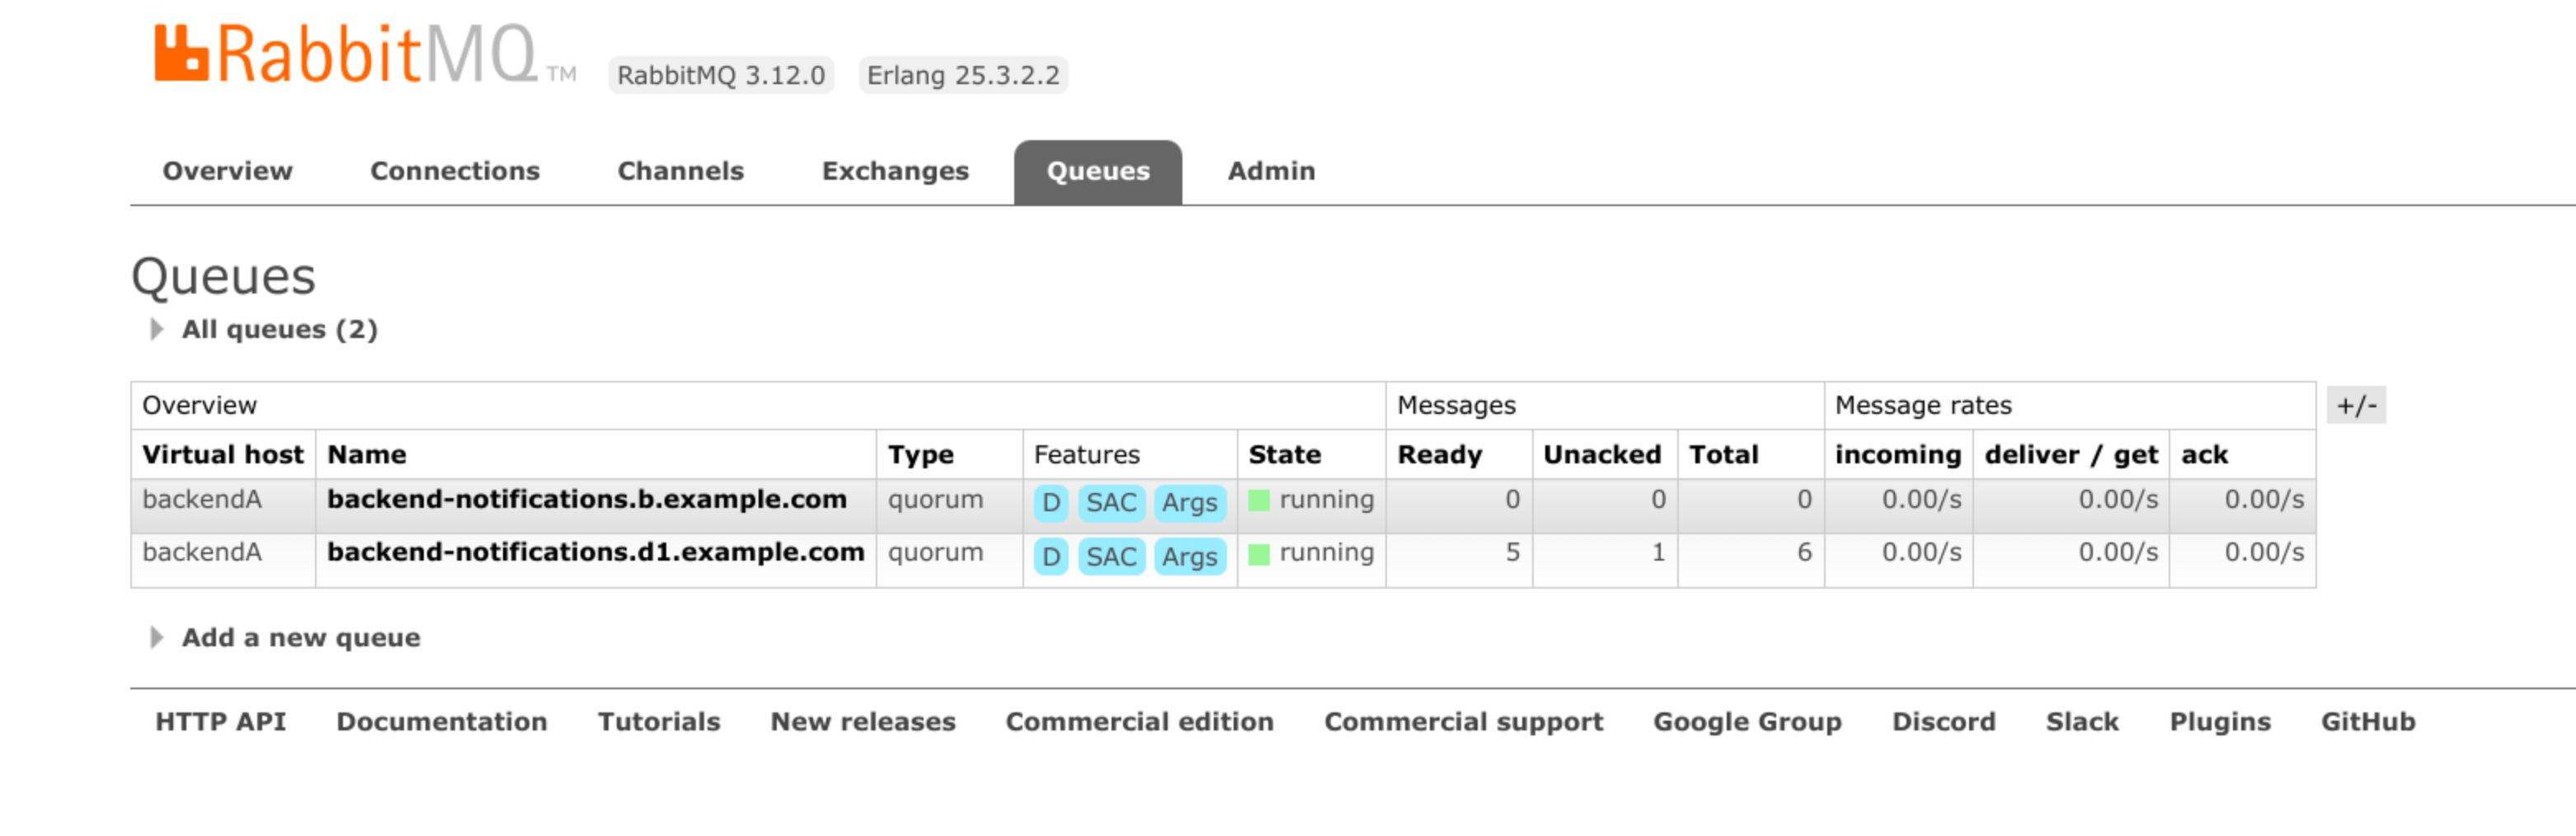Expand the All queues (2) section
Image resolution: width=2576 pixels, height=836 pixels.
point(278,330)
